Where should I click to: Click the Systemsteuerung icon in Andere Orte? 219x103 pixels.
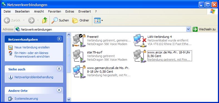click(11, 99)
